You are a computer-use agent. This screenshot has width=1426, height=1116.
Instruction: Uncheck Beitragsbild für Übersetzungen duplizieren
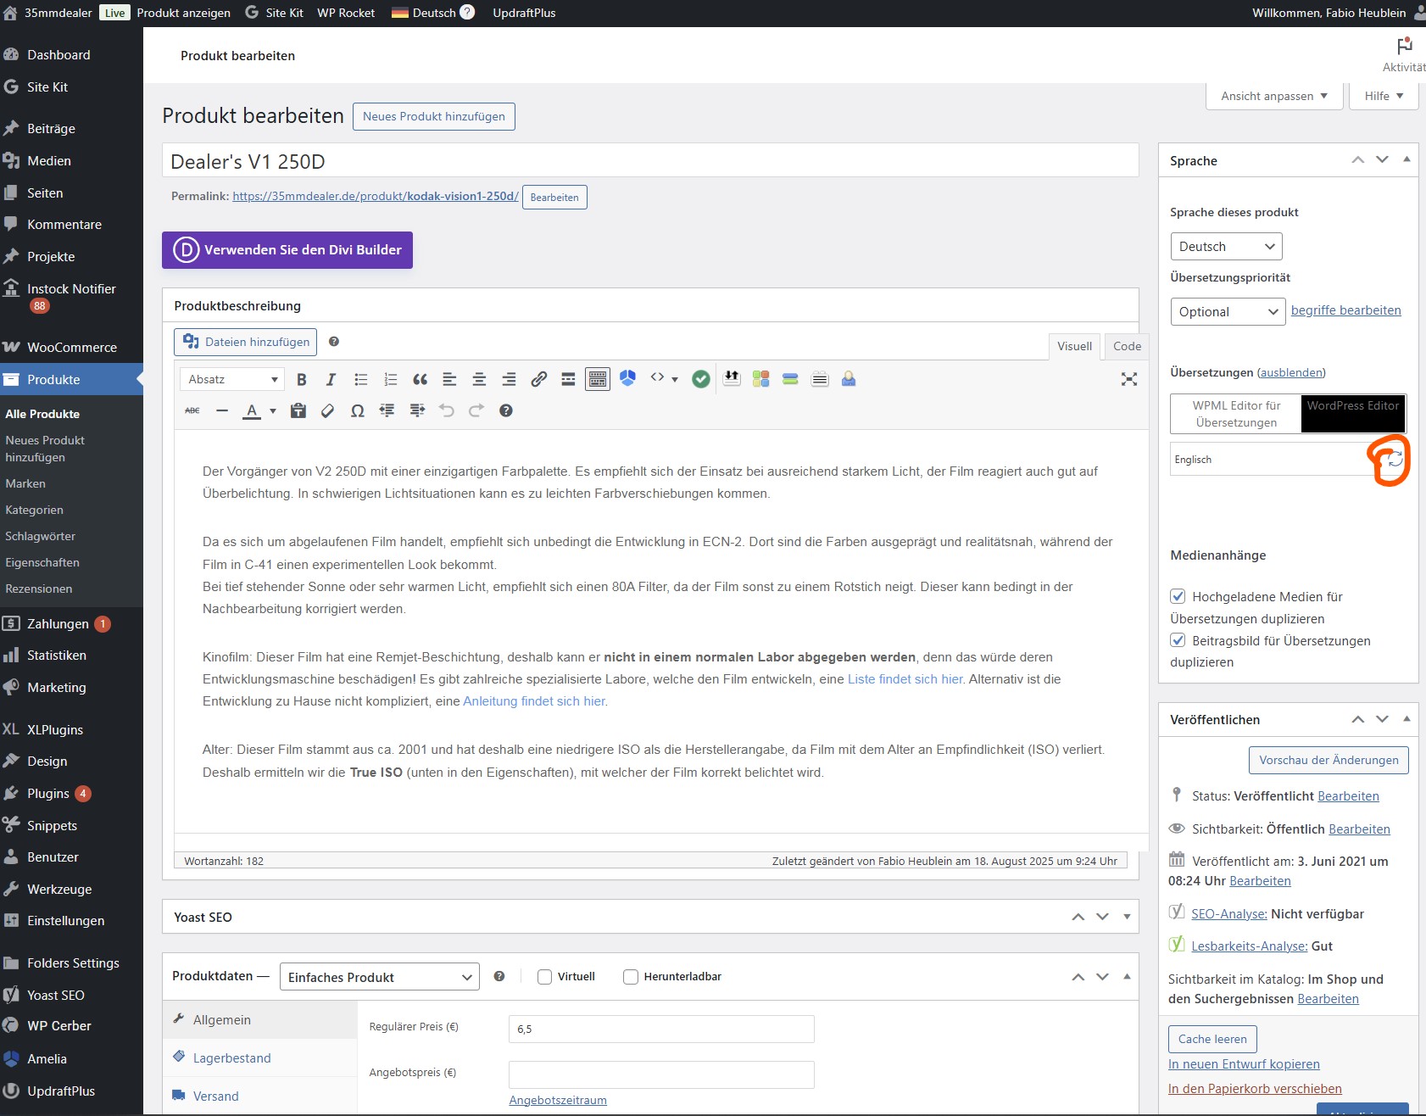tap(1178, 640)
